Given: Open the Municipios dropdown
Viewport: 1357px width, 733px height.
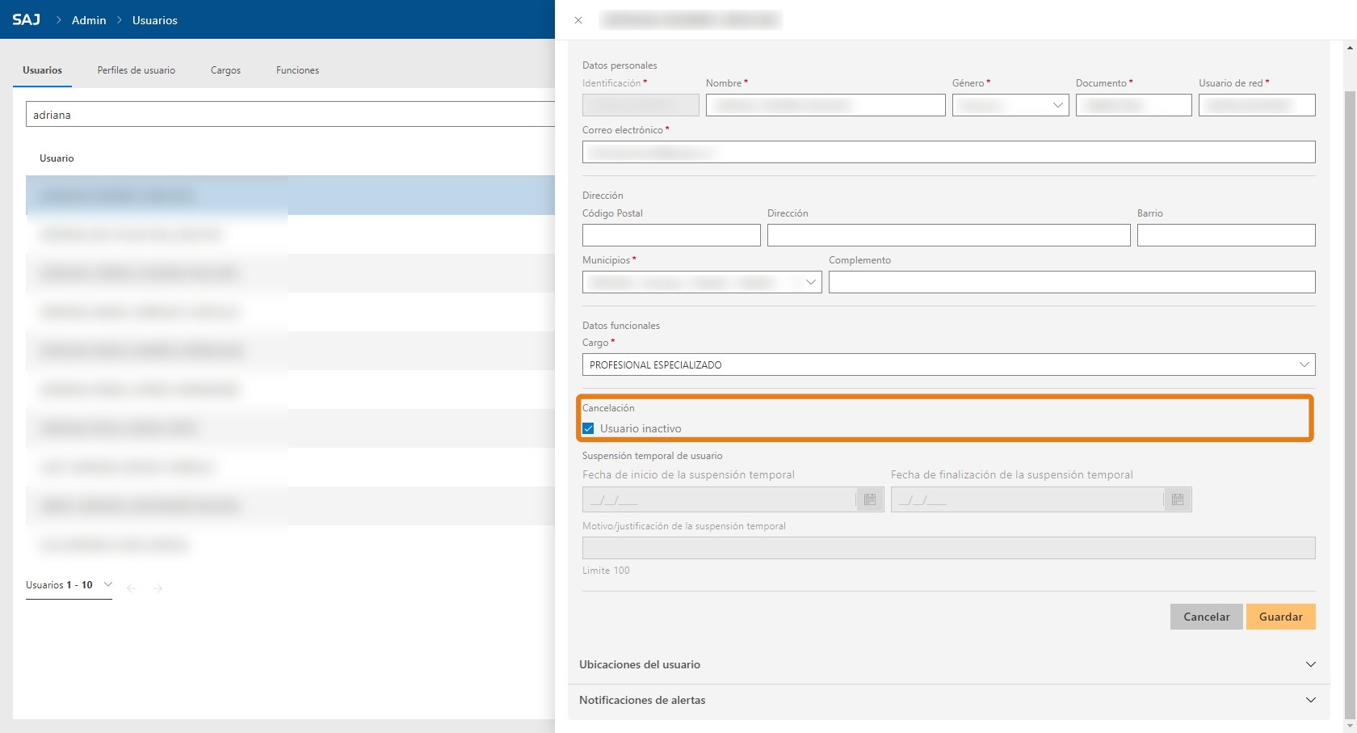Looking at the screenshot, I should pos(702,282).
